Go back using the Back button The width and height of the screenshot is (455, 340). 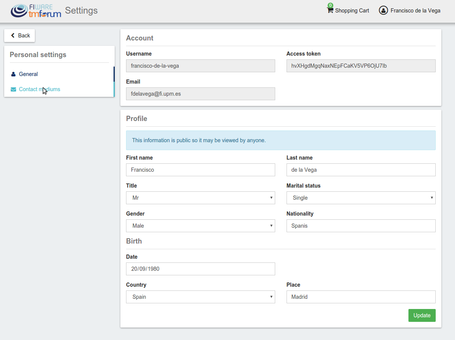20,36
